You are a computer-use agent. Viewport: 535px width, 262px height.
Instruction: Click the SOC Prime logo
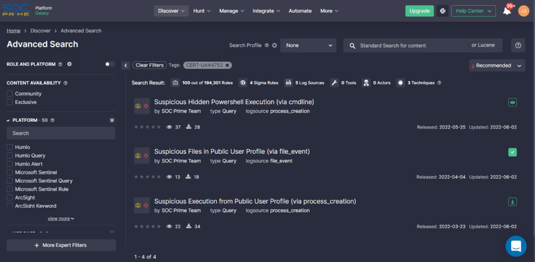[x=16, y=10]
